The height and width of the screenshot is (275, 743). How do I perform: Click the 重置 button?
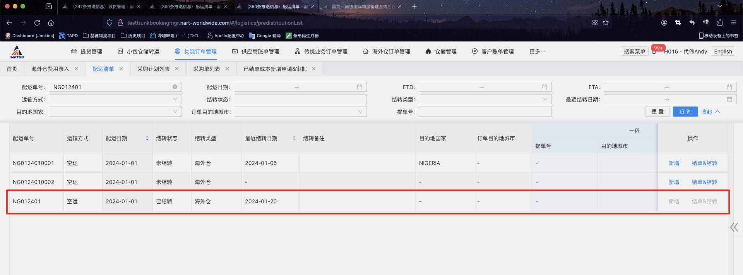coord(657,112)
